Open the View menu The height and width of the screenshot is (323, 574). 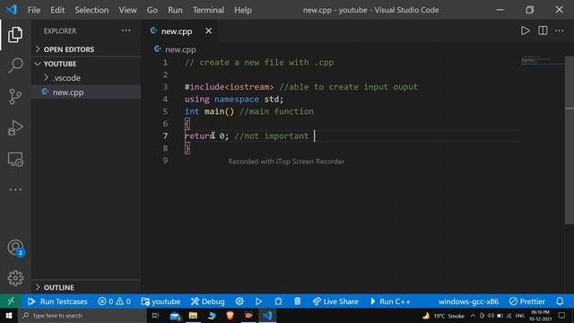pos(127,10)
